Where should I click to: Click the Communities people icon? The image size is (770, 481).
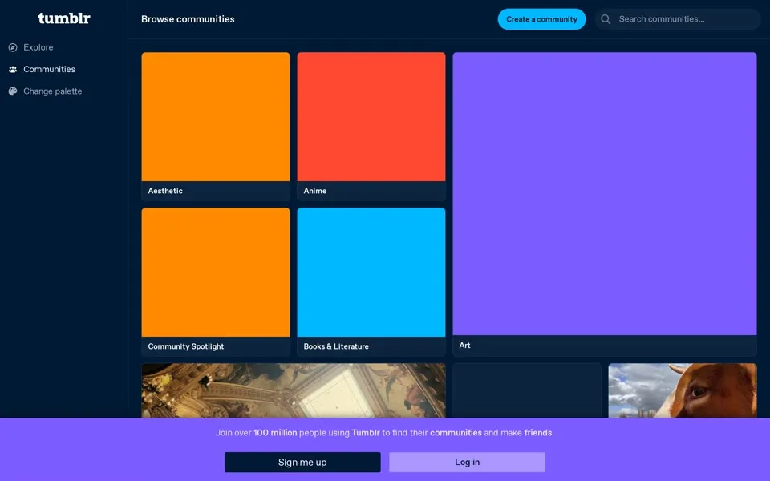[x=13, y=69]
